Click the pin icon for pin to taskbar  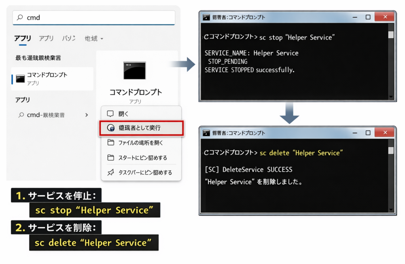click(111, 173)
